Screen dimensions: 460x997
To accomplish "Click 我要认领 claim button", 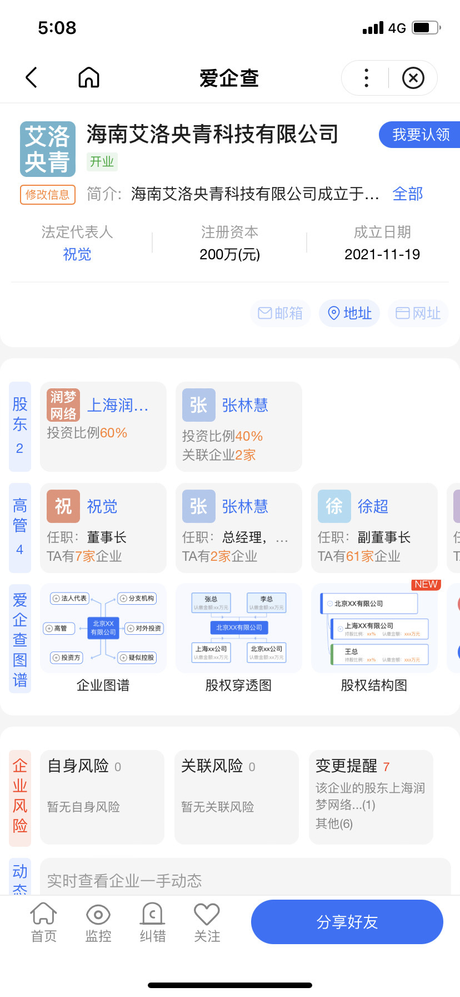I will 420,135.
